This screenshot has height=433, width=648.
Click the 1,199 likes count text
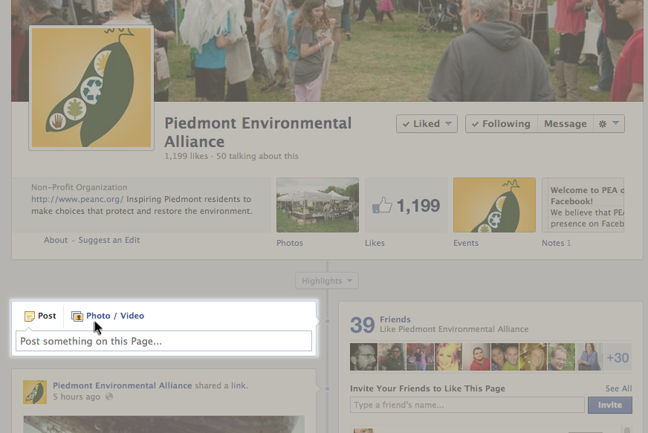(187, 156)
